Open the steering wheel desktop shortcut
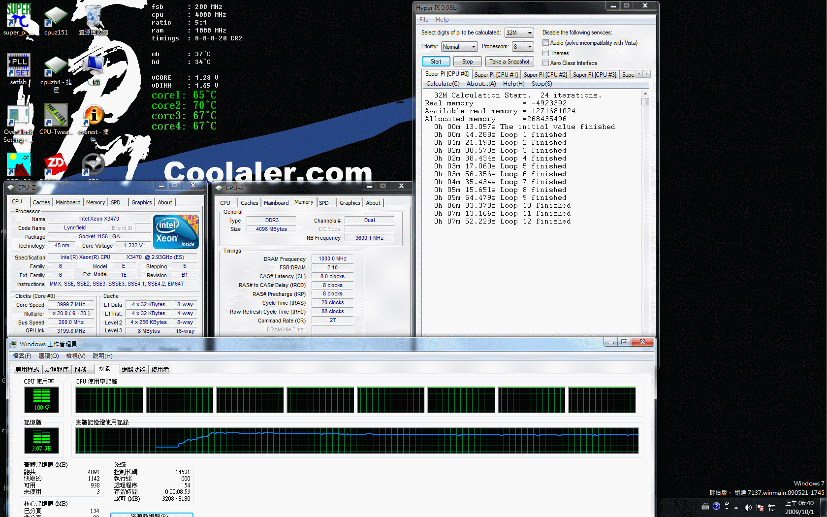The image size is (827, 517). [x=94, y=165]
